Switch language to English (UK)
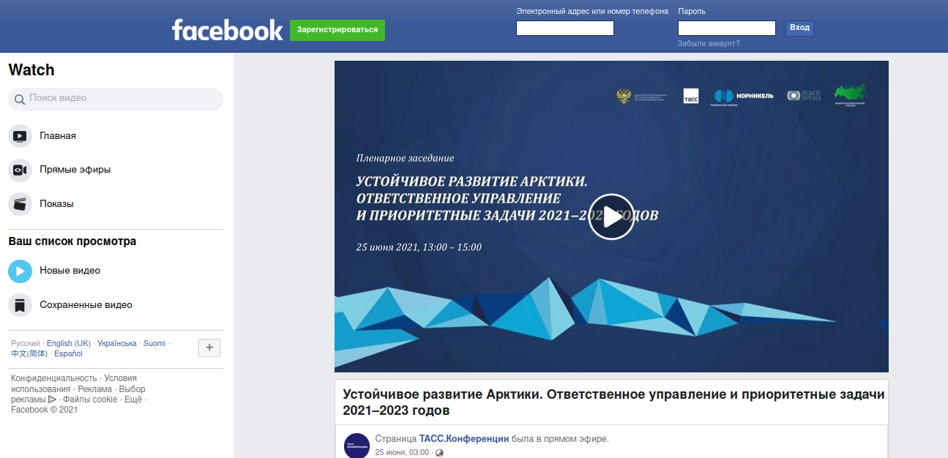The height and width of the screenshot is (458, 948). tap(69, 343)
